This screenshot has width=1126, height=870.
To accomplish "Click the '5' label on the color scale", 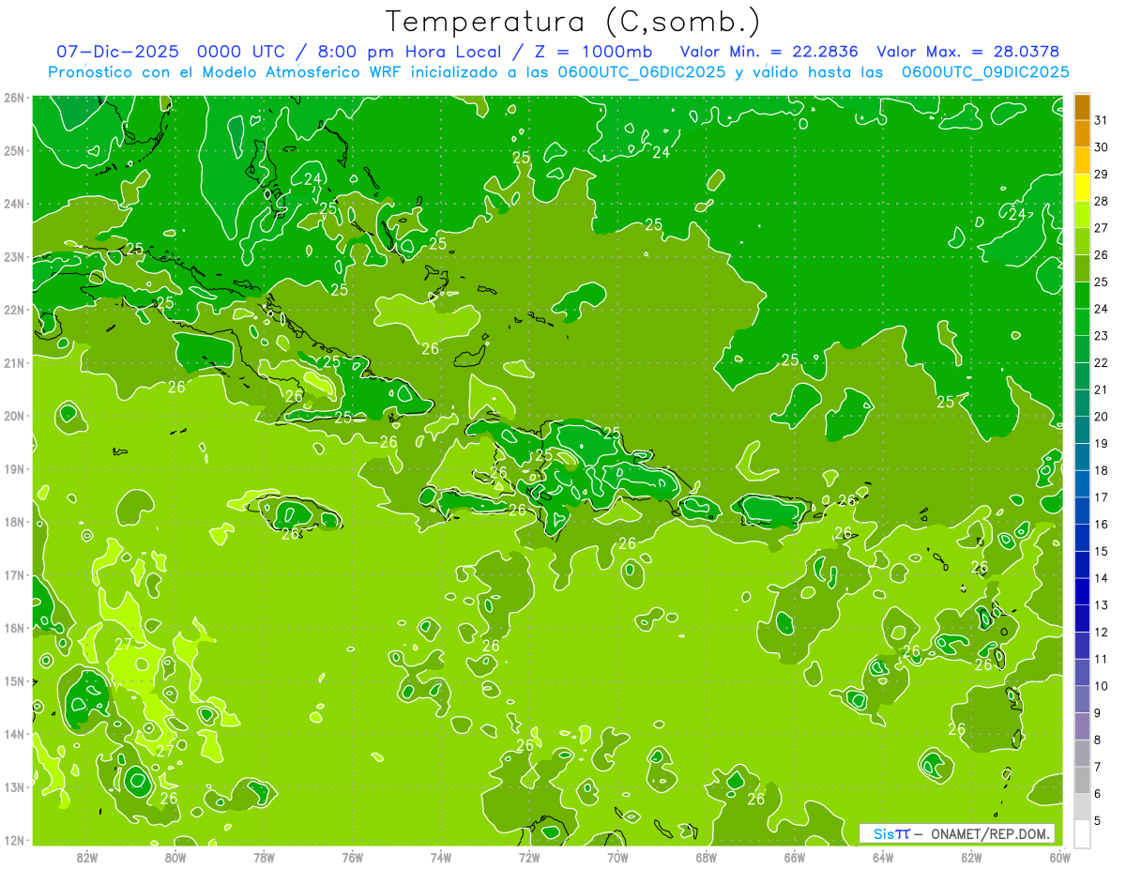I will [x=1098, y=821].
